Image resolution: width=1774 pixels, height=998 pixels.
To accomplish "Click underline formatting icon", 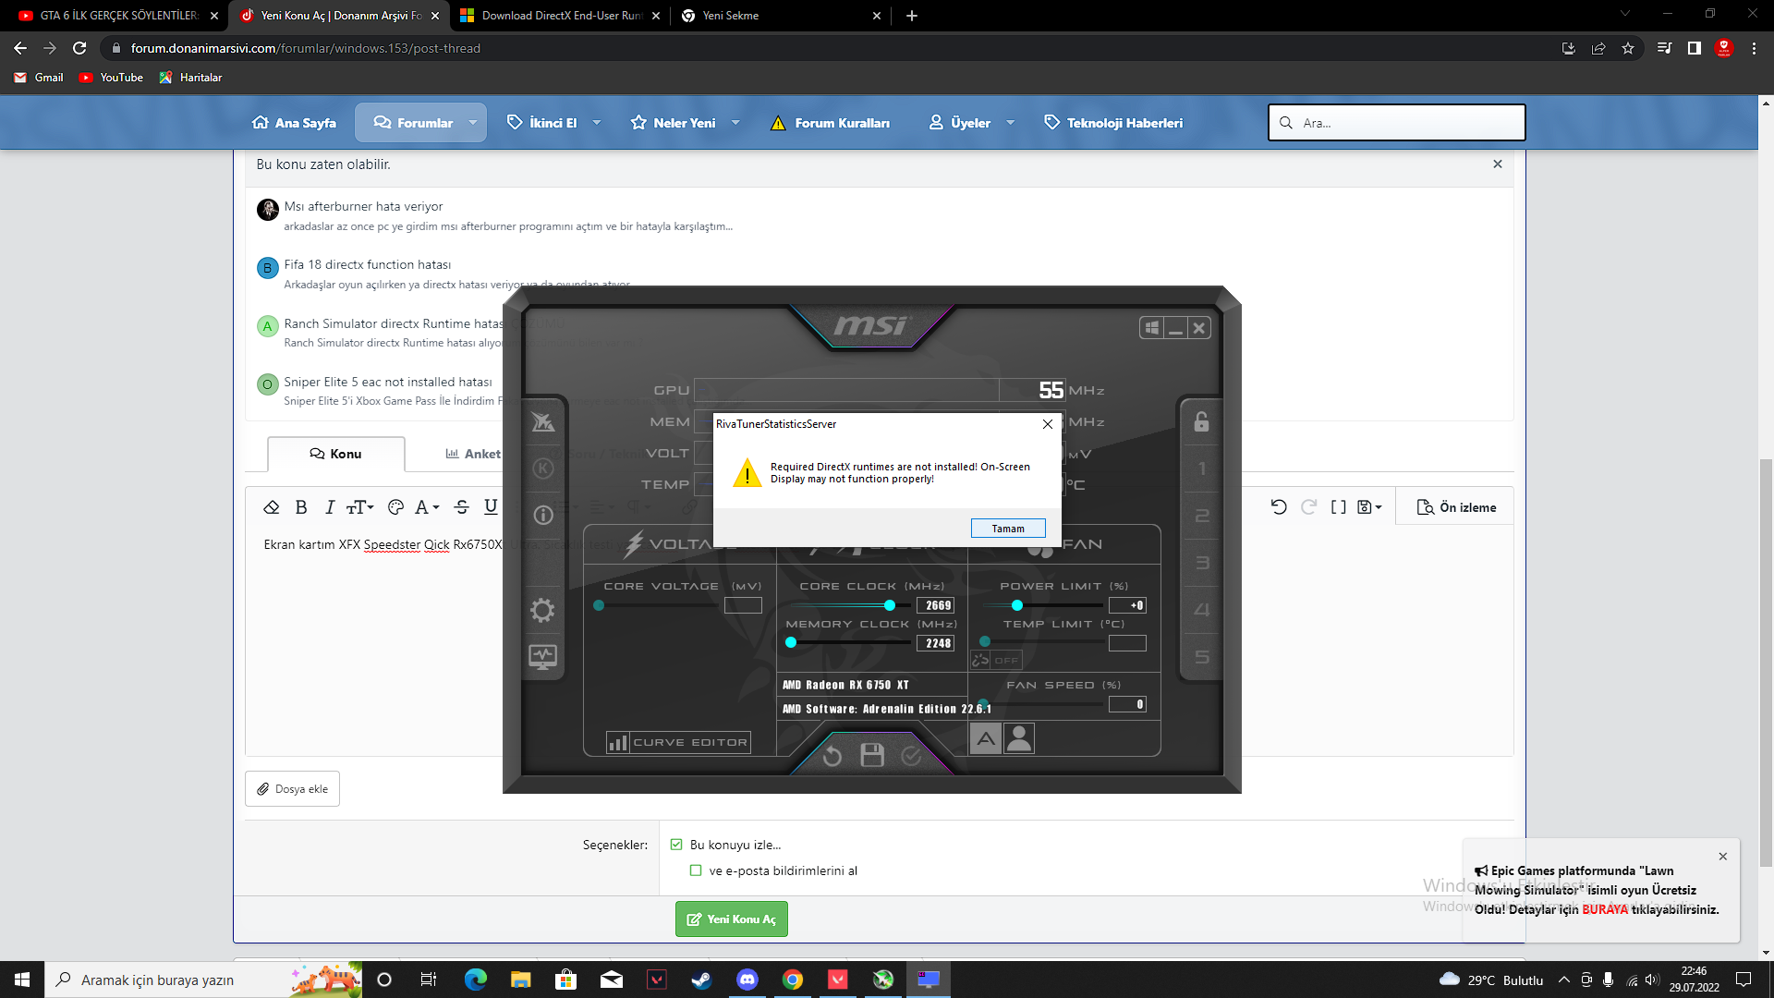I will tap(491, 506).
